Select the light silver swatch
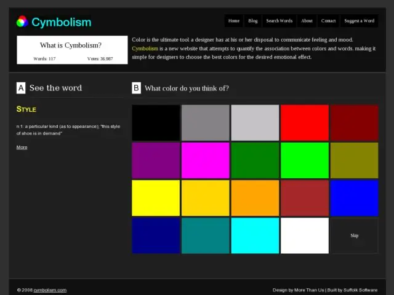394x295 pixels. pyautogui.click(x=255, y=123)
